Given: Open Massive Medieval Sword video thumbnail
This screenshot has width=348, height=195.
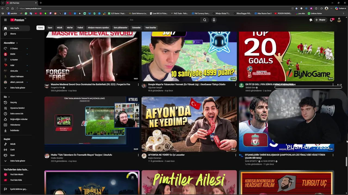Looking at the screenshot, I should tap(92, 56).
